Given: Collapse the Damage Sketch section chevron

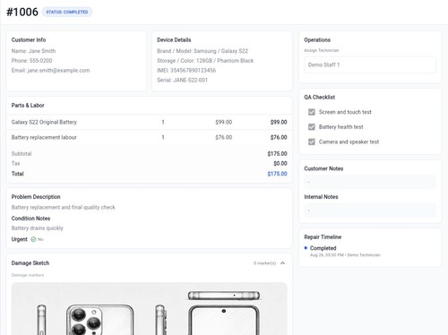Looking at the screenshot, I should click(282, 263).
